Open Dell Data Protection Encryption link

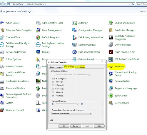click(x=125, y=37)
